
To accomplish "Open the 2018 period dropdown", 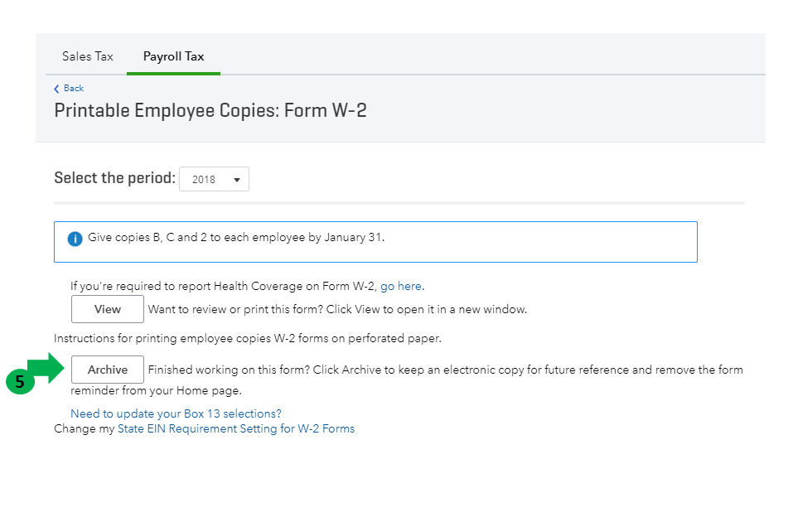I will pos(214,179).
